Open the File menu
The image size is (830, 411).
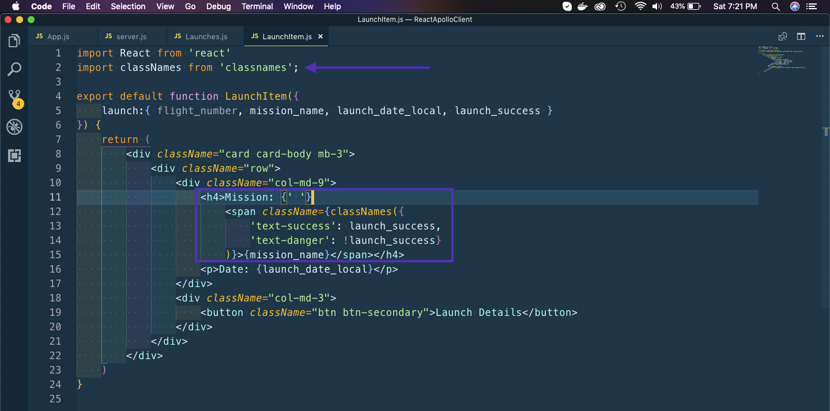(x=69, y=6)
